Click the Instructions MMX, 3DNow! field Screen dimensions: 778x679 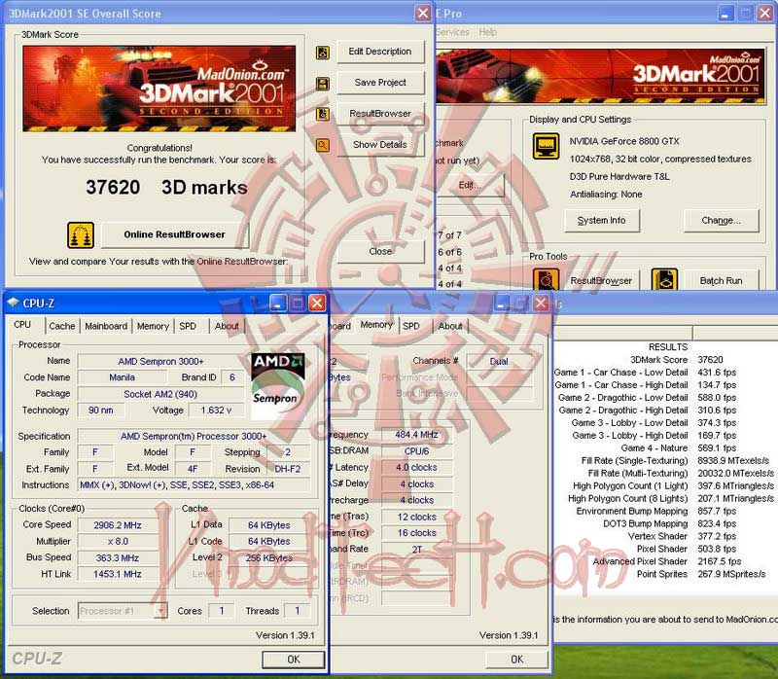tap(194, 484)
